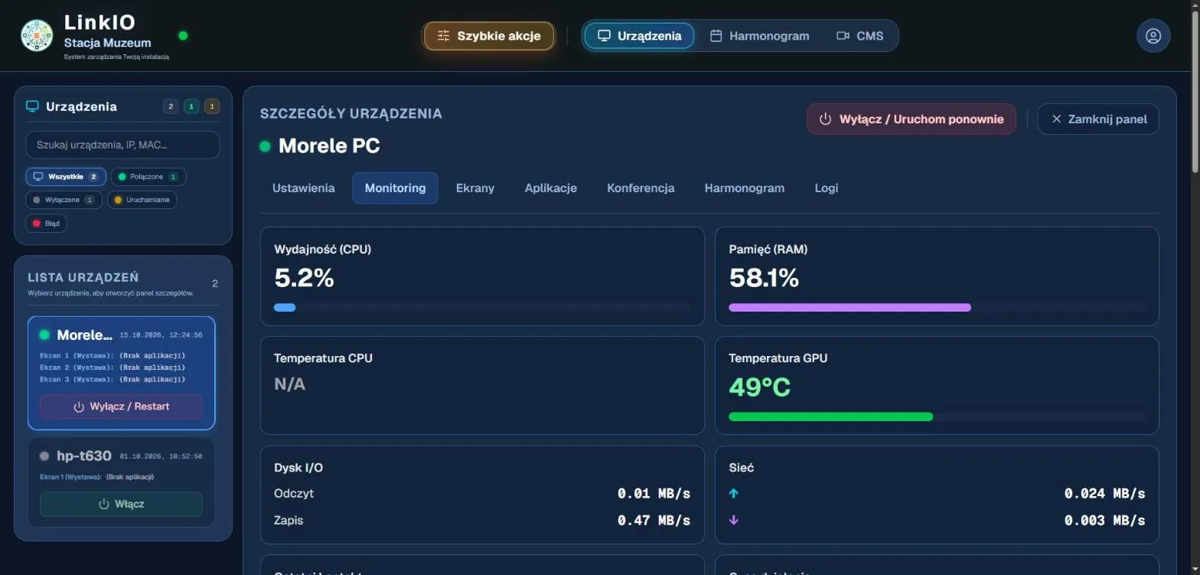Click the Wyłącz / Uruchom ponownie button
The height and width of the screenshot is (575, 1200).
911,119
